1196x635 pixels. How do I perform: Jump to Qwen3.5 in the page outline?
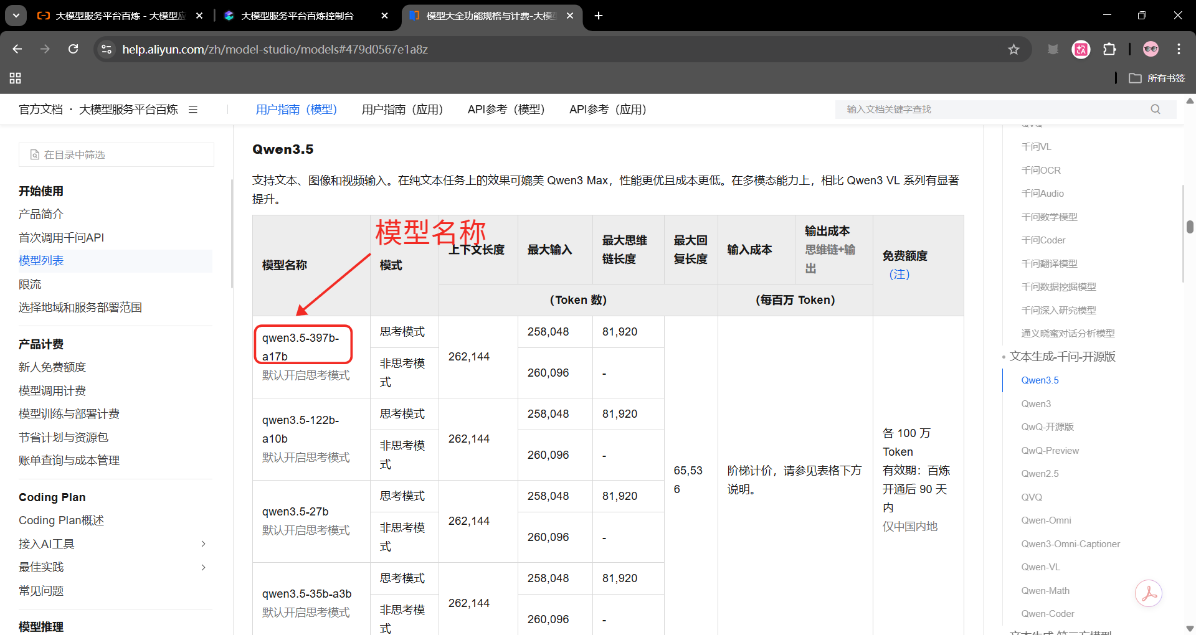(1040, 380)
